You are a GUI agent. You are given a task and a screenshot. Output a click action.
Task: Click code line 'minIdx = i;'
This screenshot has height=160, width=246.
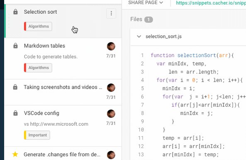pos(178,88)
